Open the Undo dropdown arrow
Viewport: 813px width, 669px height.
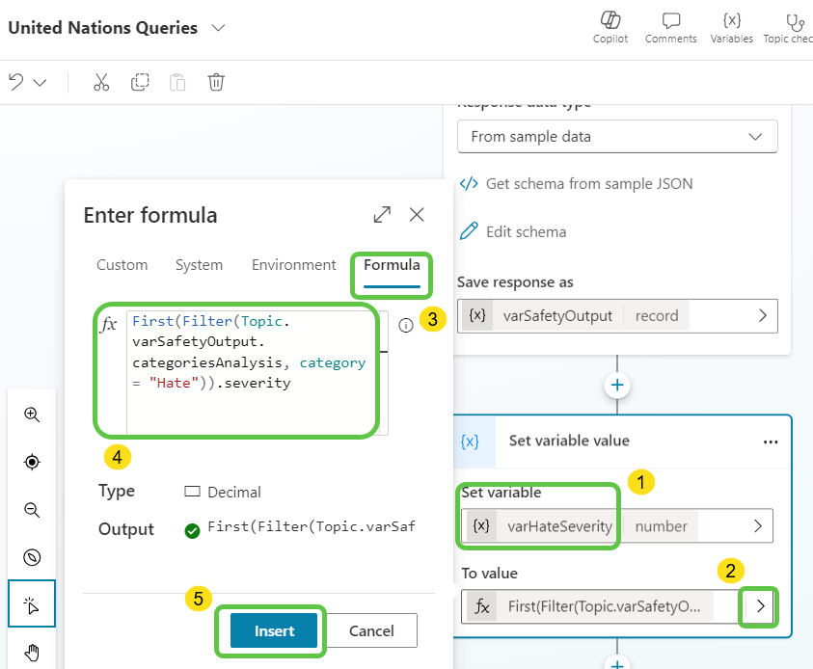click(x=40, y=83)
